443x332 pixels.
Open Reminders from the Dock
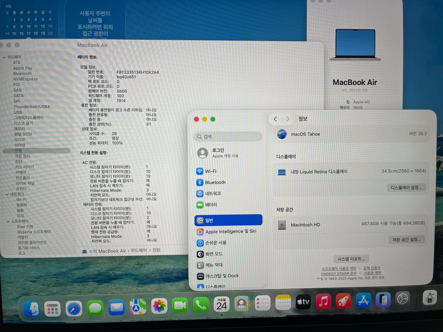point(262,303)
